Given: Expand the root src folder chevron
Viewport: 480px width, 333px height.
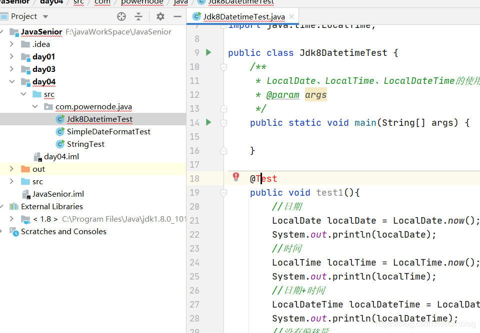Looking at the screenshot, I should tap(11, 181).
